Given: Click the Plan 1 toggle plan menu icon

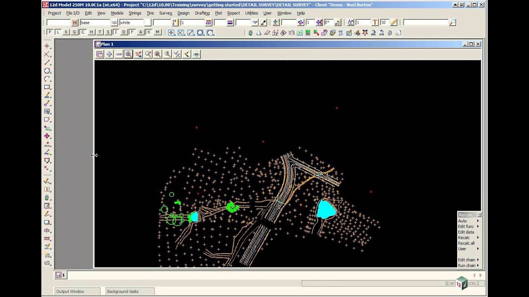Looking at the screenshot, I should pos(100,54).
